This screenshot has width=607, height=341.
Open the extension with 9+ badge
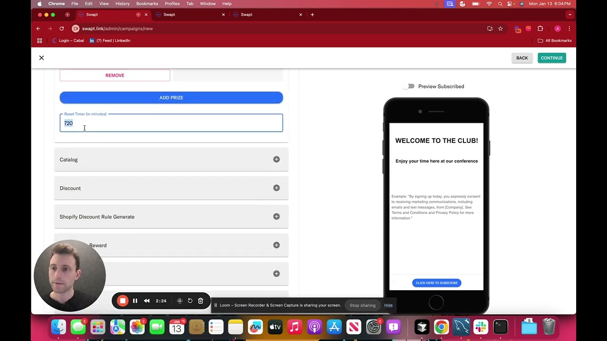point(518,29)
